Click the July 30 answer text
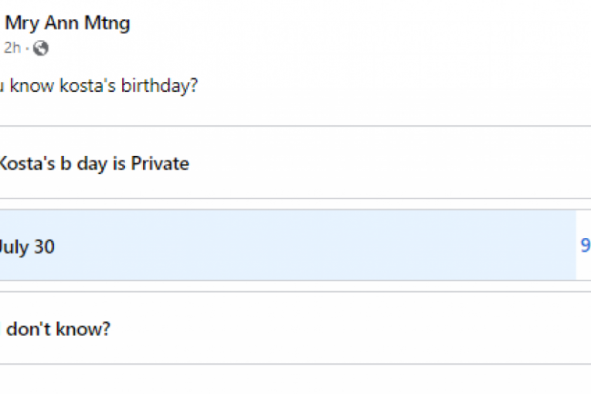The width and height of the screenshot is (591, 394). [x=26, y=247]
